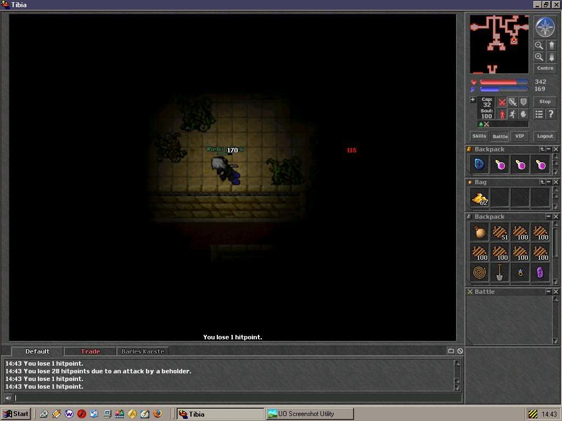
Task: Select the small ring item
Action: point(520,273)
